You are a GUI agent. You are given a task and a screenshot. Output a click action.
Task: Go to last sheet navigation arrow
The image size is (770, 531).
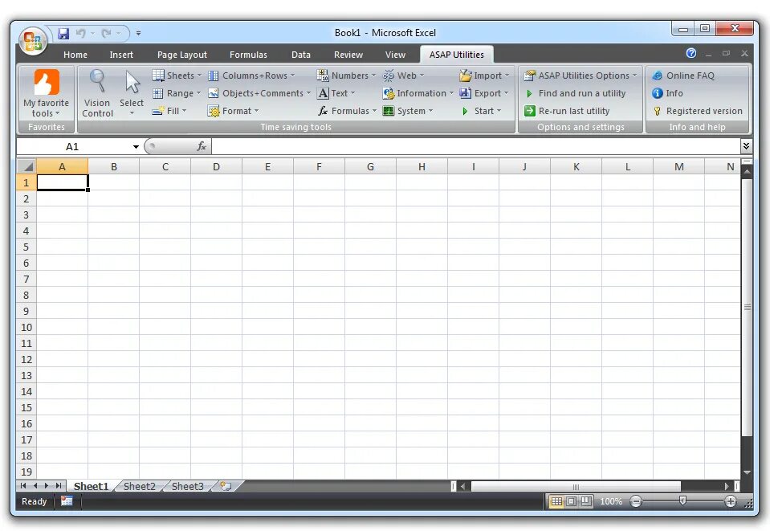59,486
